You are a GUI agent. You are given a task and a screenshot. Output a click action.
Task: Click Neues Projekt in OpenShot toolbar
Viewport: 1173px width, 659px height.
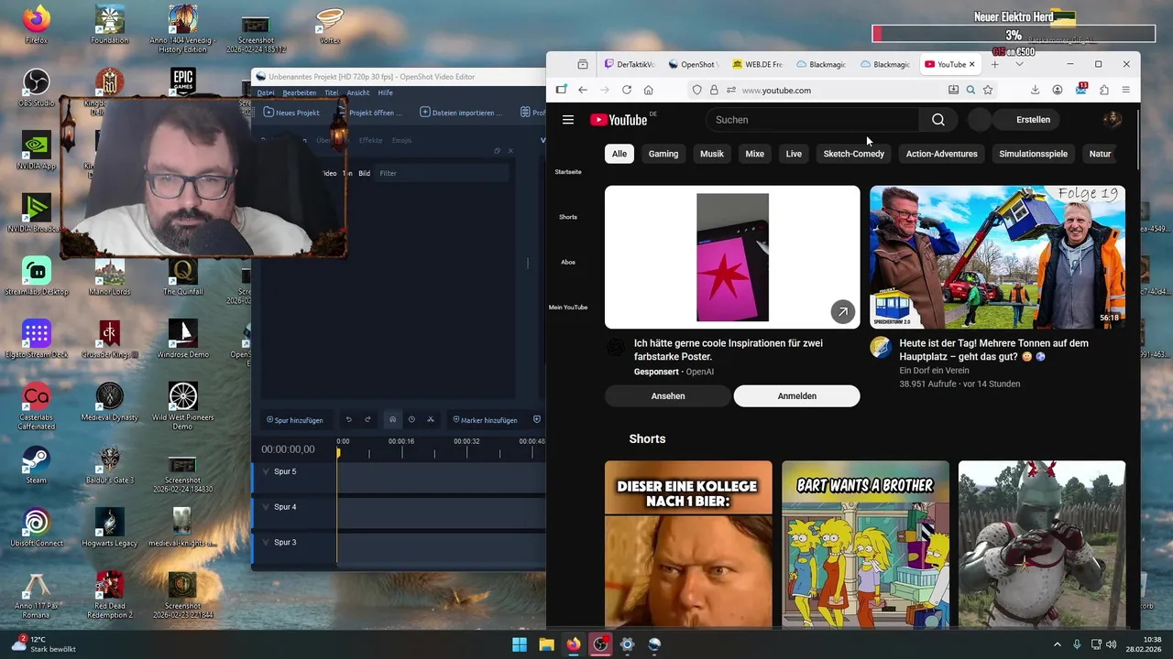coord(291,113)
